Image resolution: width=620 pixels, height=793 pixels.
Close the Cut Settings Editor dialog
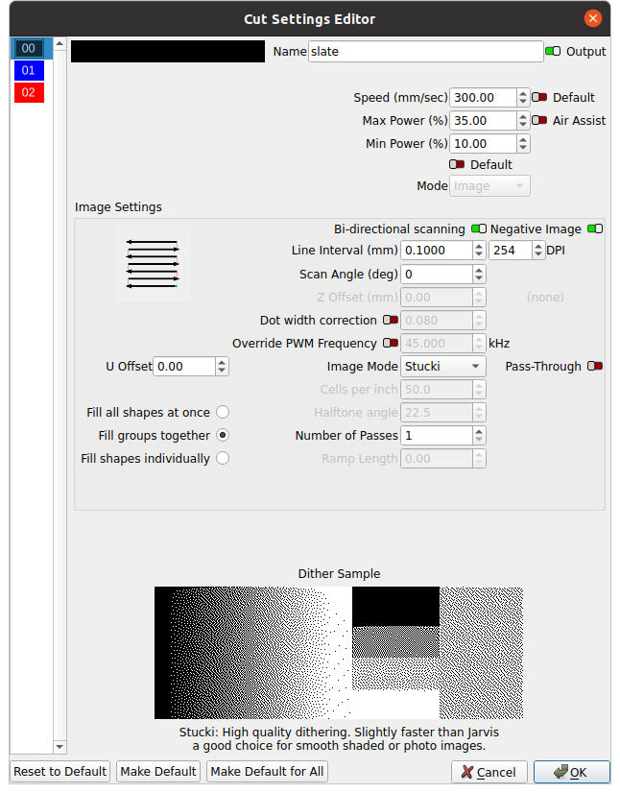coord(593,18)
